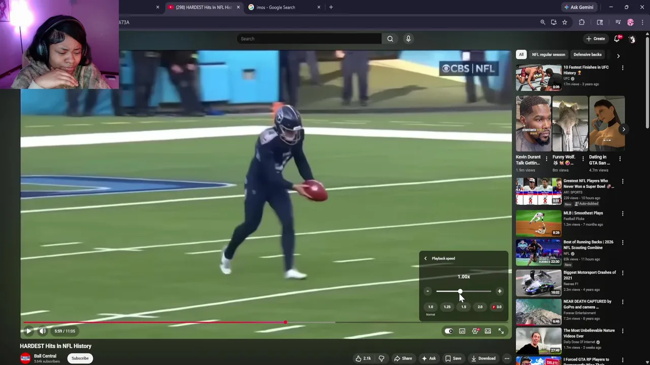Show more filter chips with the arrow
The height and width of the screenshot is (365, 650).
tap(618, 55)
